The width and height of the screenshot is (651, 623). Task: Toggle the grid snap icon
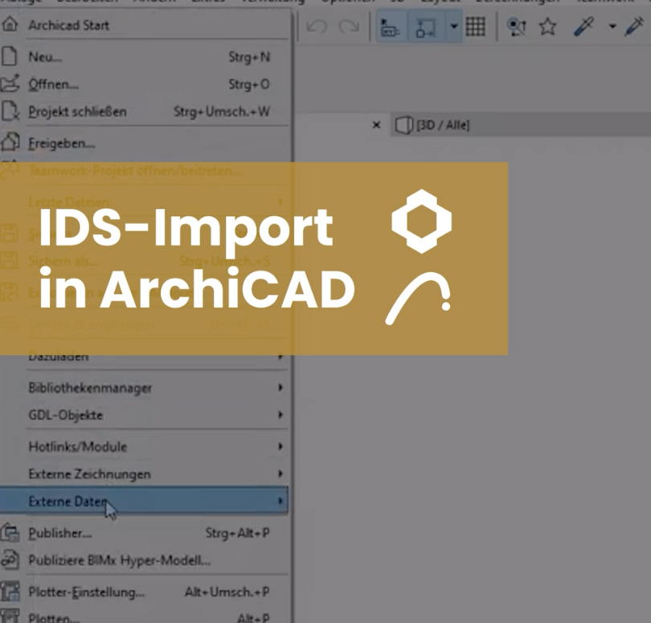[x=475, y=27]
